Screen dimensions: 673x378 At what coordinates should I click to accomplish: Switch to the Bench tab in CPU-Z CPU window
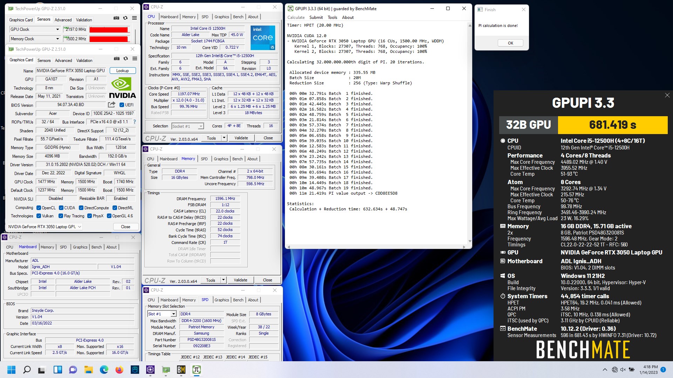point(238,17)
